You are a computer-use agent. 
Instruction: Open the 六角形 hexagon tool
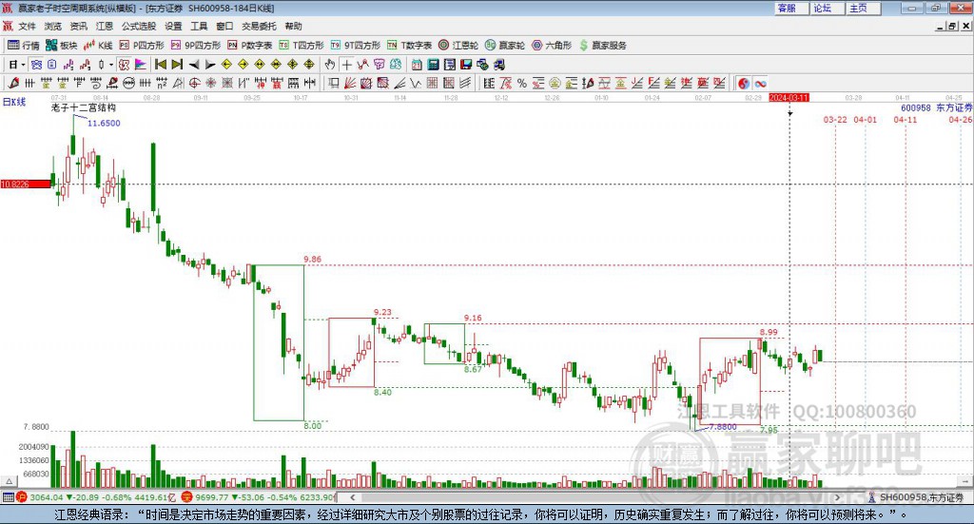click(x=552, y=46)
